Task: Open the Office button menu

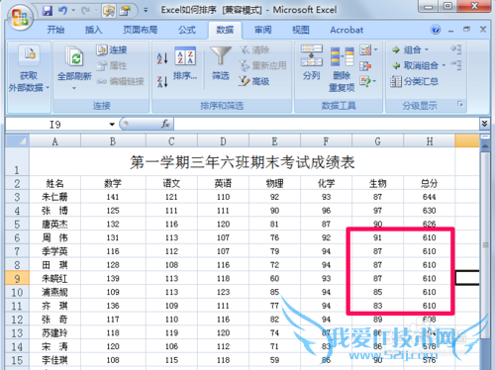Action: 20,17
